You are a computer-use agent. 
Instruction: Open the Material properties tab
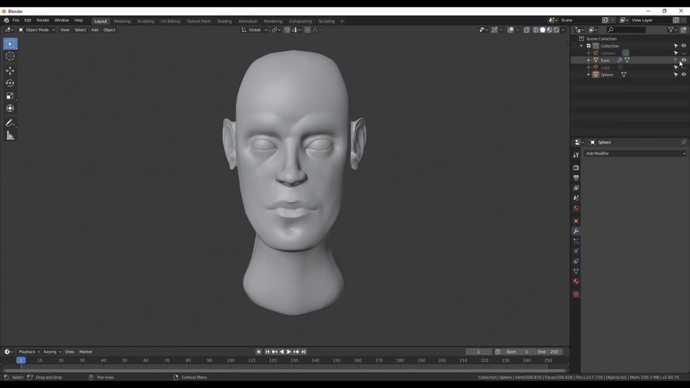click(576, 282)
